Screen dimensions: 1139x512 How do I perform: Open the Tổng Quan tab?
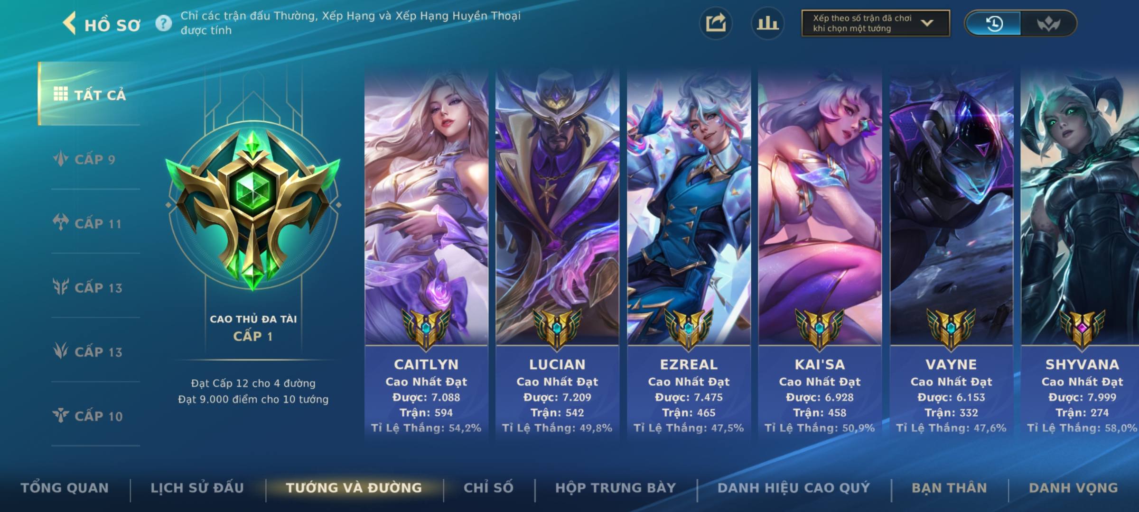(65, 487)
